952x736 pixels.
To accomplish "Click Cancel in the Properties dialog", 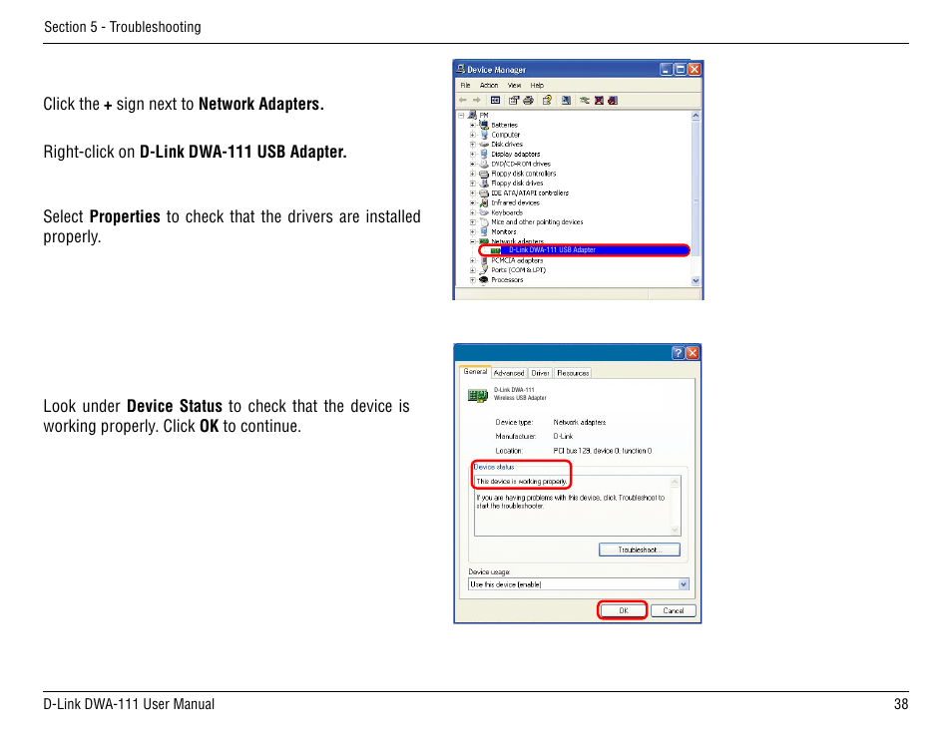I will [674, 611].
